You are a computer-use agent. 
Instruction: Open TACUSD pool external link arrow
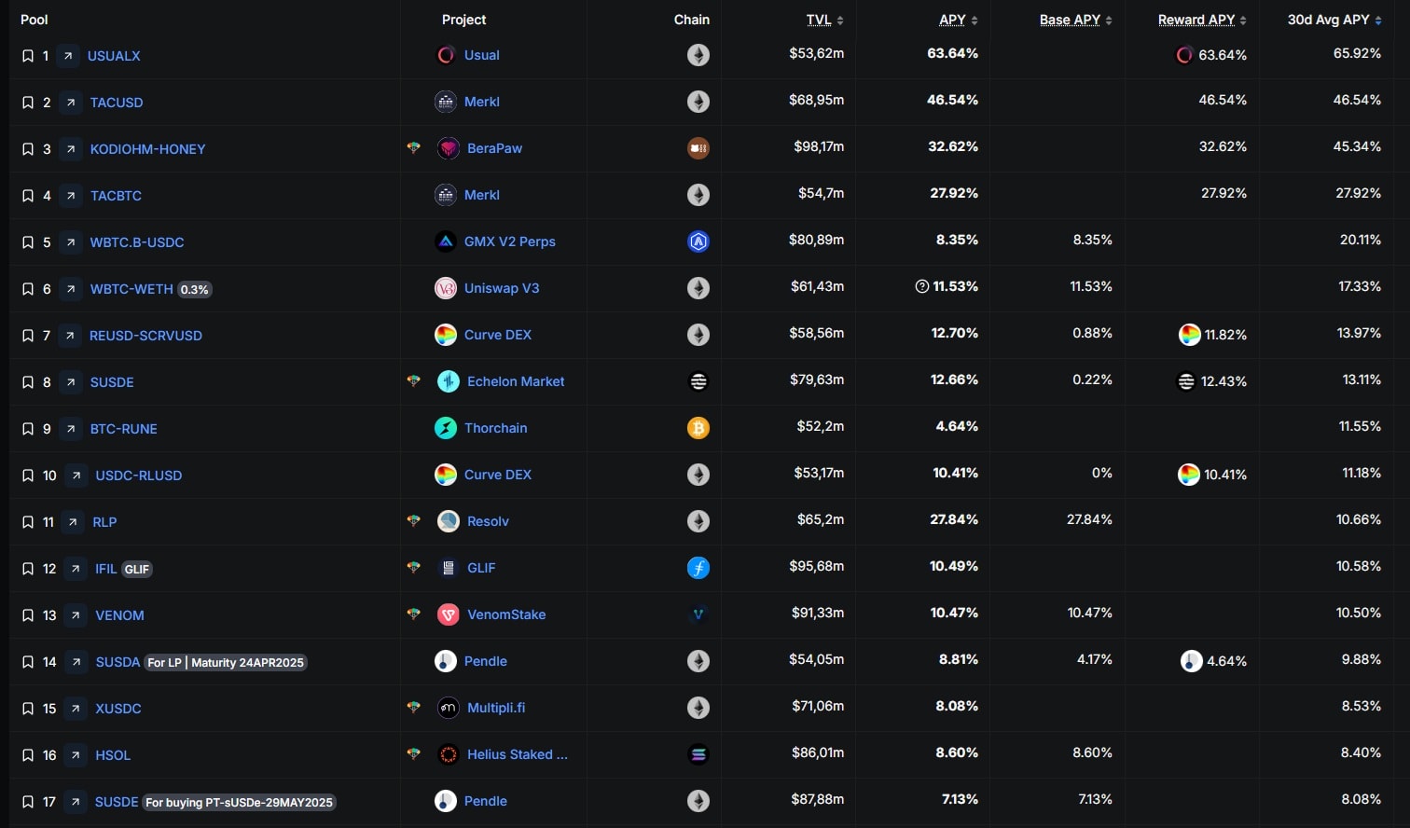(x=71, y=103)
